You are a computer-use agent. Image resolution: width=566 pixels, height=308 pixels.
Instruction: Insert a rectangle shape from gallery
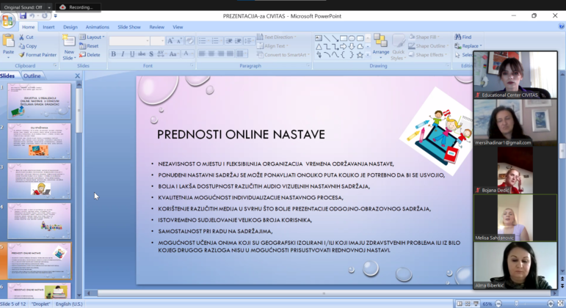(344, 38)
